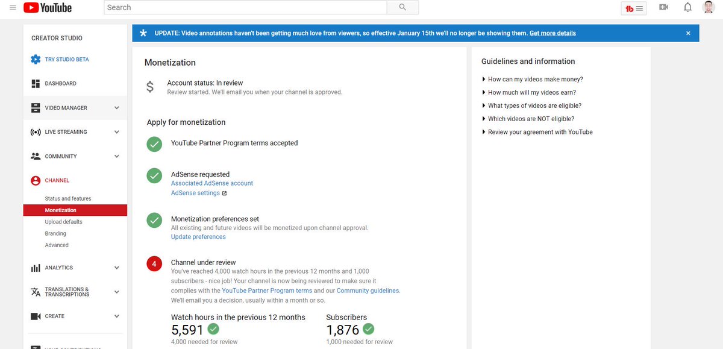Click the Try Studio Beta gear icon
The image size is (723, 349).
(x=36, y=60)
